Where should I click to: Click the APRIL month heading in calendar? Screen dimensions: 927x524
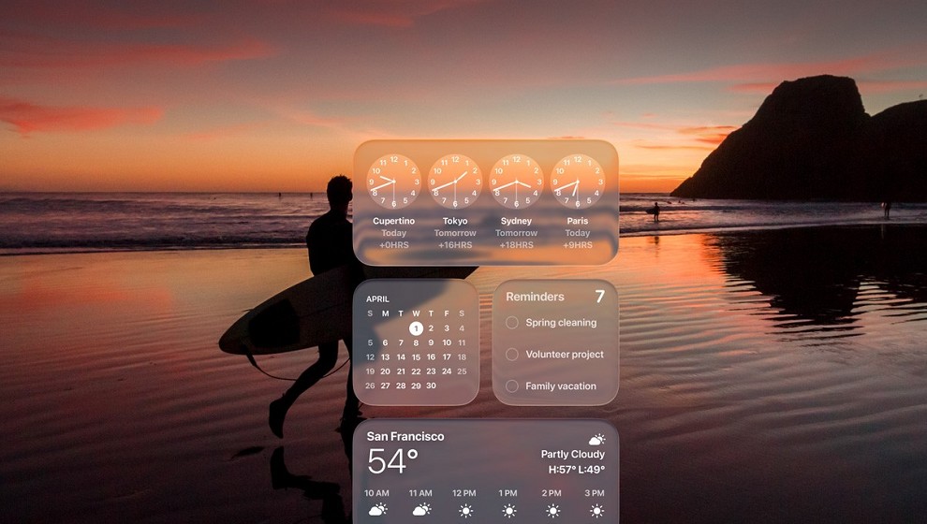coord(377,298)
